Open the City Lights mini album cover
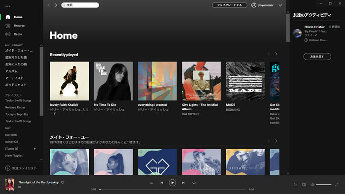 coord(201,81)
